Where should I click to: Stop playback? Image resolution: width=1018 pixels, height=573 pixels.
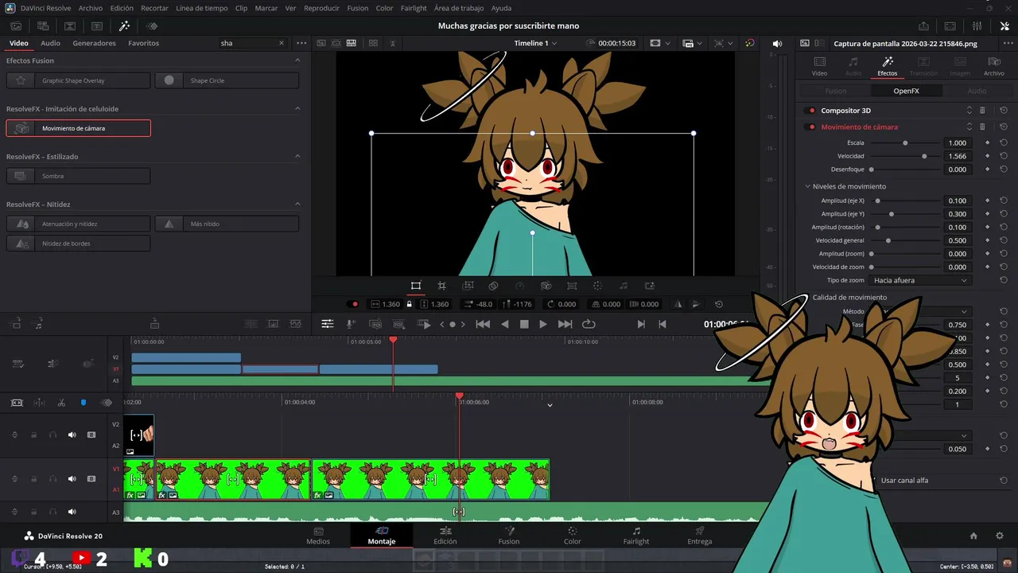(x=524, y=324)
